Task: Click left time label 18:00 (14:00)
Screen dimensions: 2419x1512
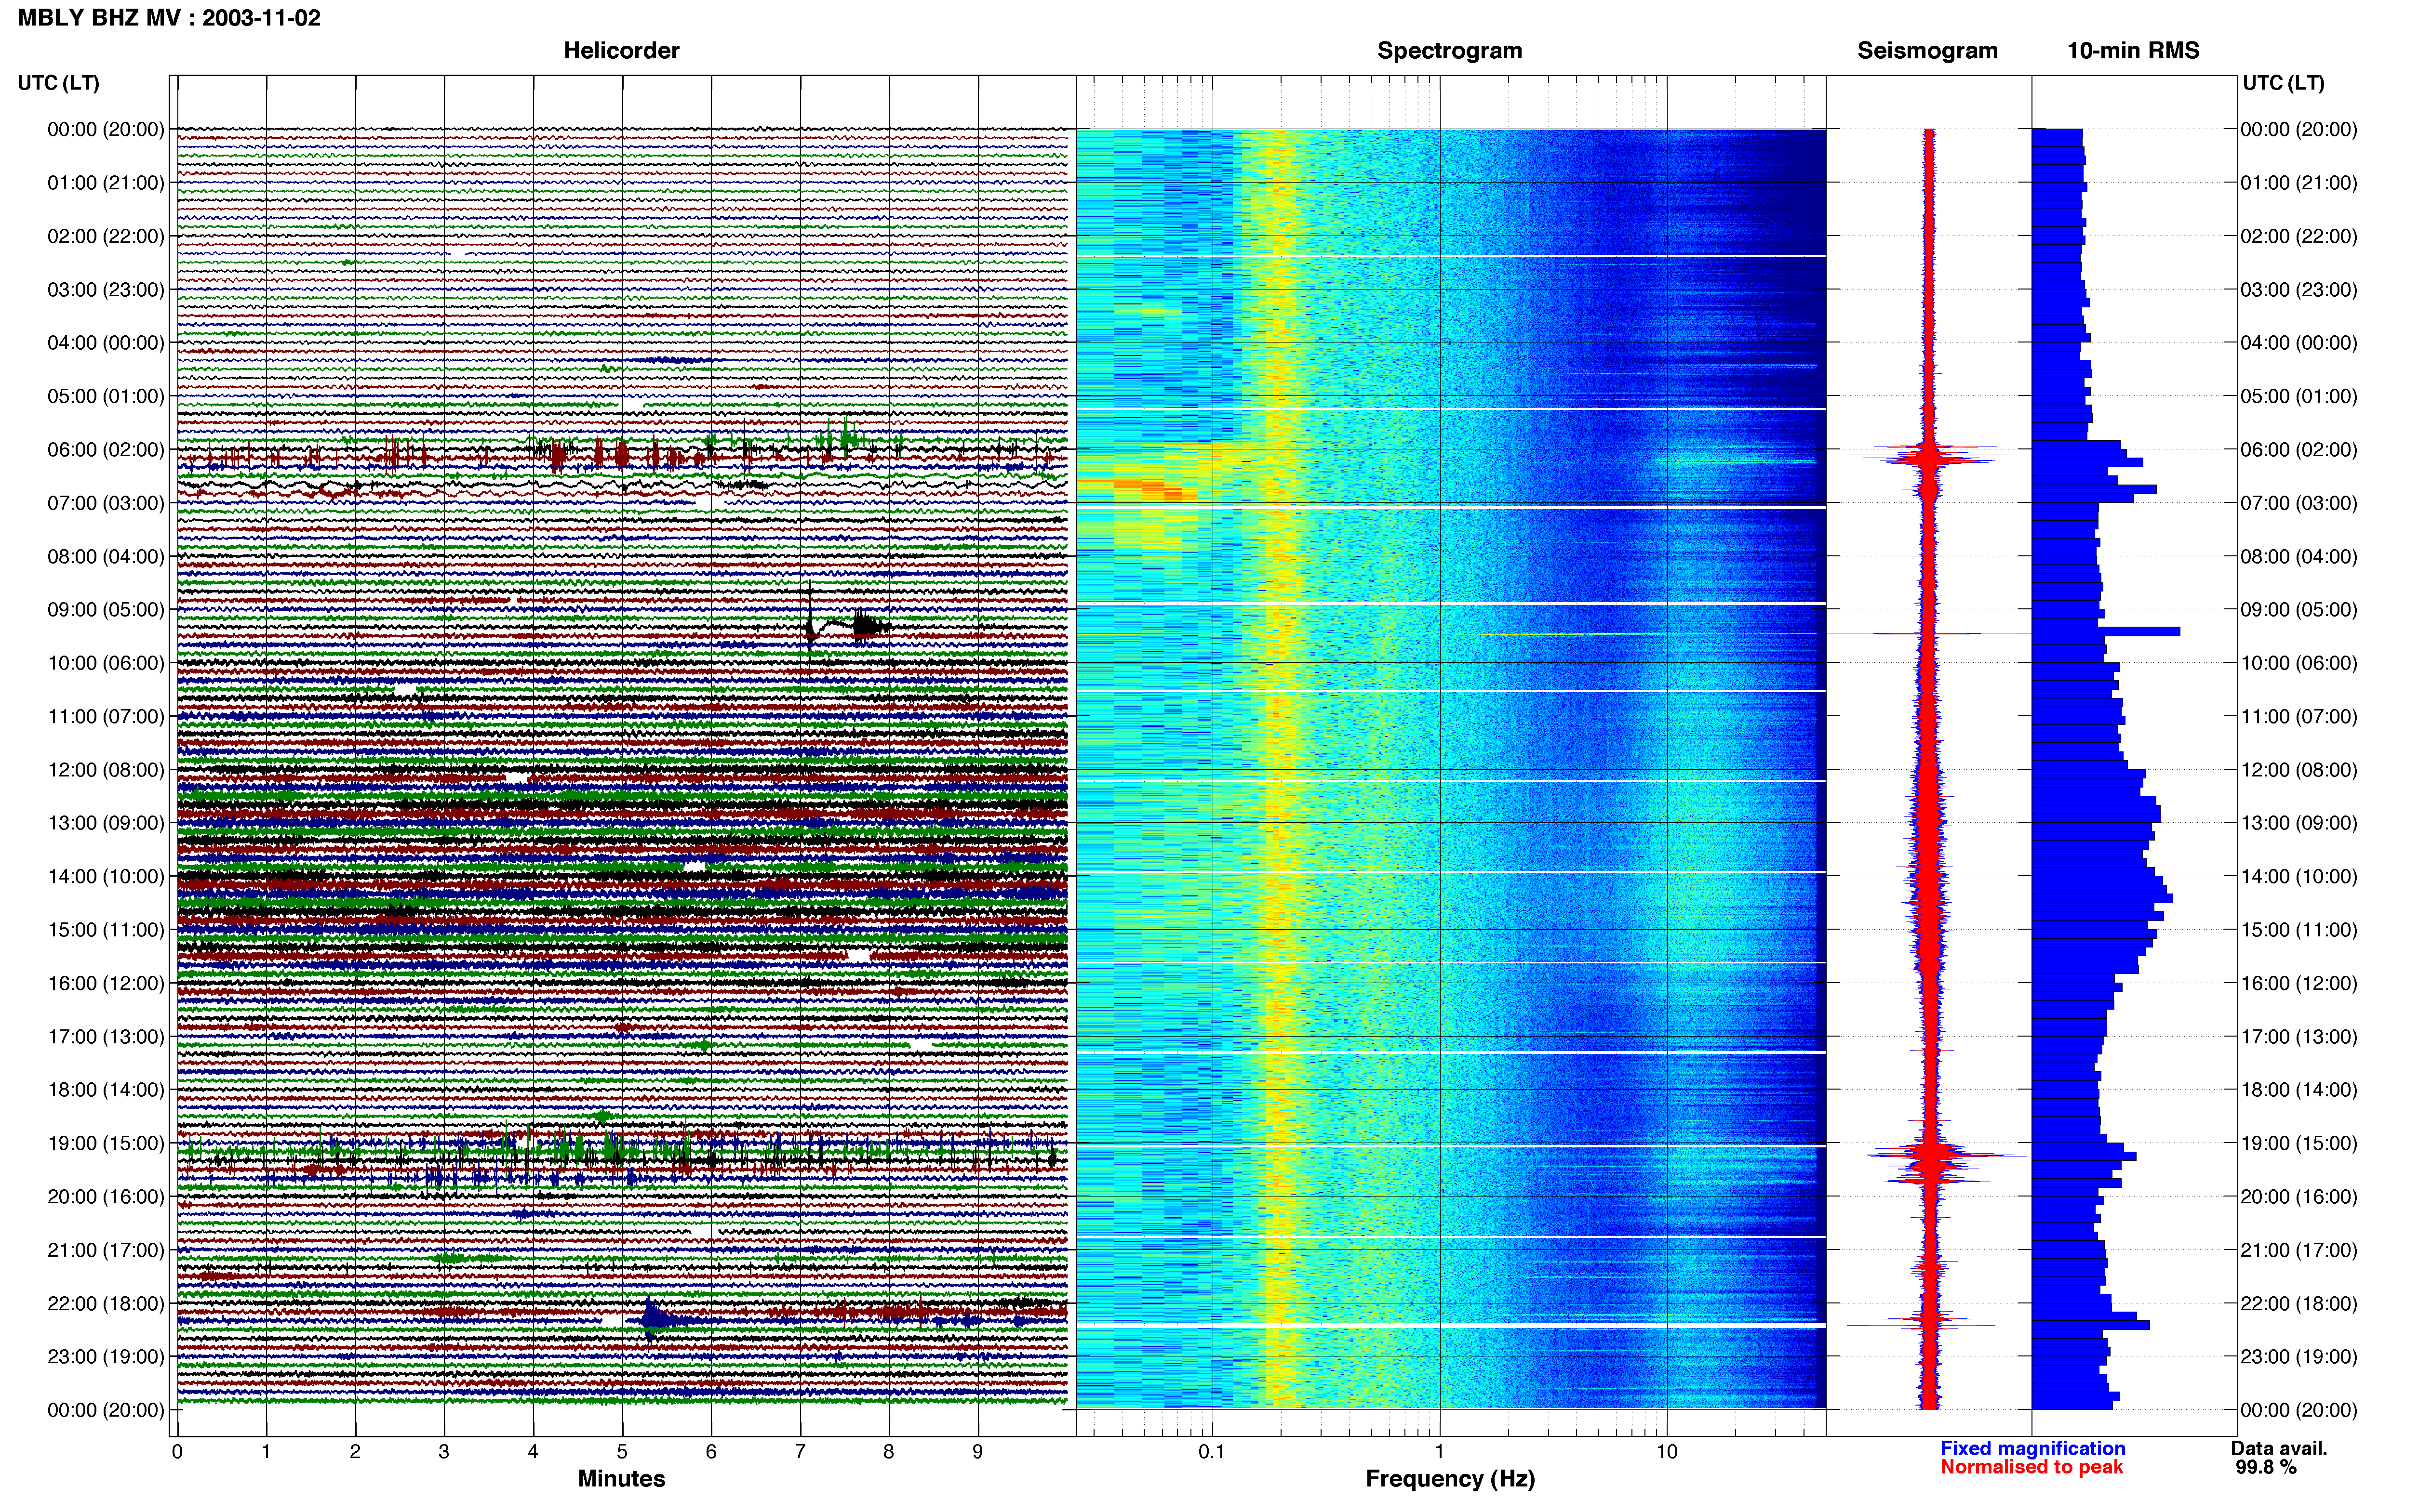Action: click(x=106, y=1090)
